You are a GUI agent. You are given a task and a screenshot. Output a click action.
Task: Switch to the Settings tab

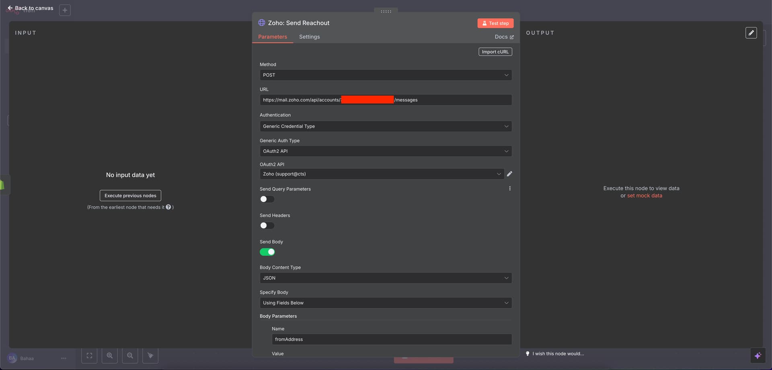(310, 37)
